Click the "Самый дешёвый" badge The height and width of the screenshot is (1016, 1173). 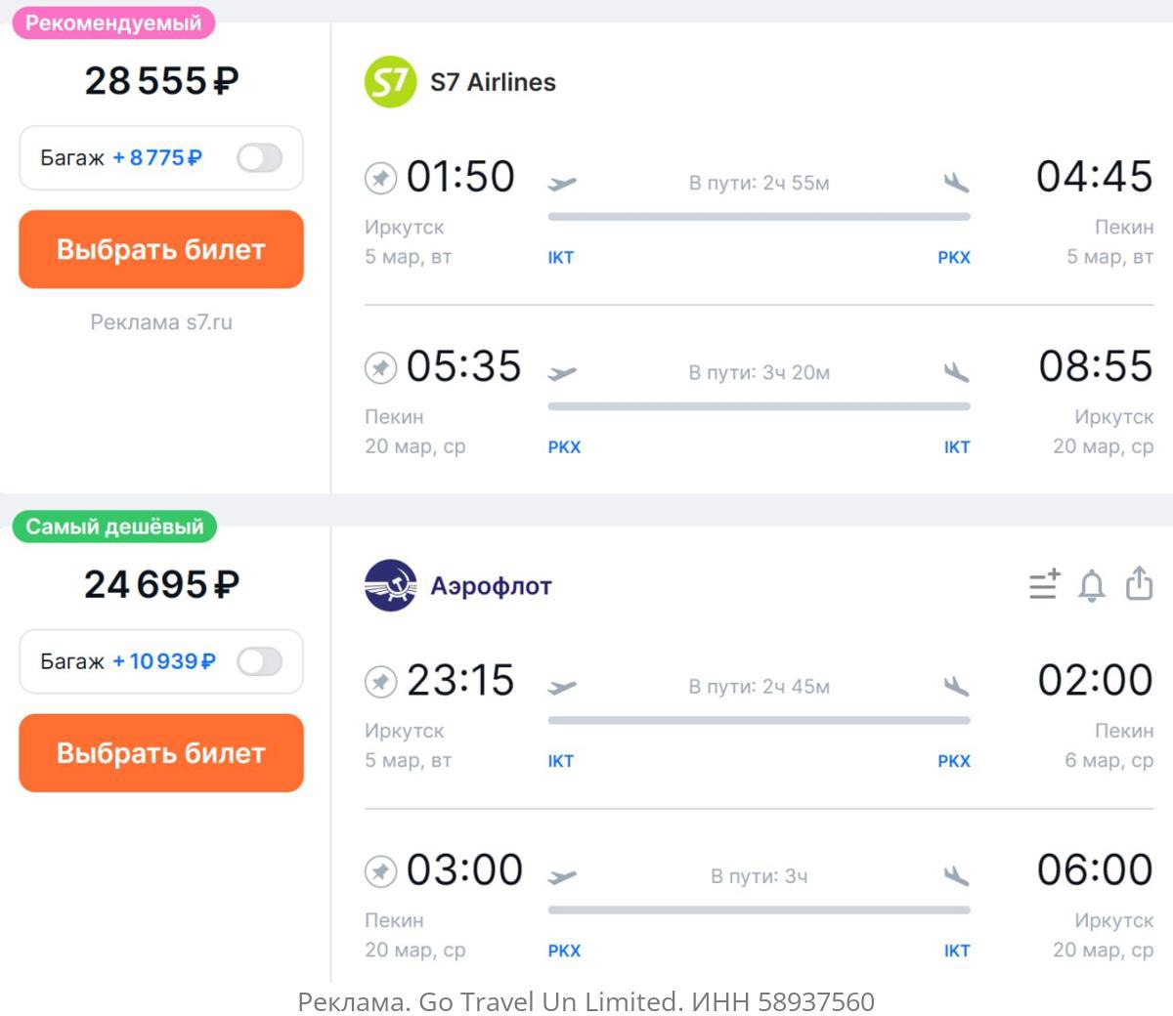click(x=114, y=527)
